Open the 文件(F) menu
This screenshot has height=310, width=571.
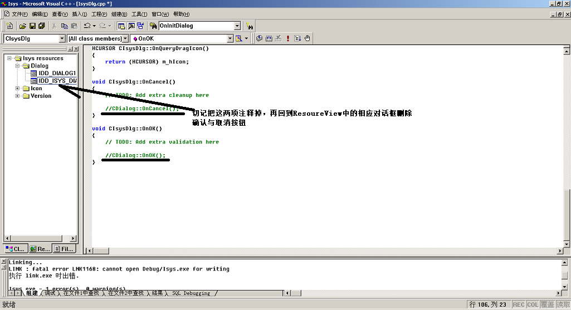coord(19,14)
